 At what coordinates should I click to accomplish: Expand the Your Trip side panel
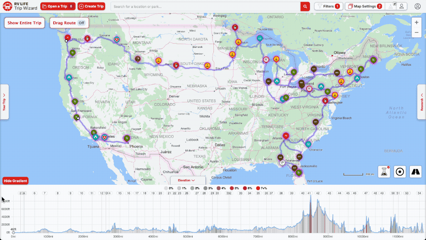(x=4, y=102)
